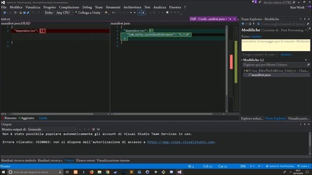Switch to Elenco errori tab
The width and height of the screenshot is (312, 175).
pos(86,160)
